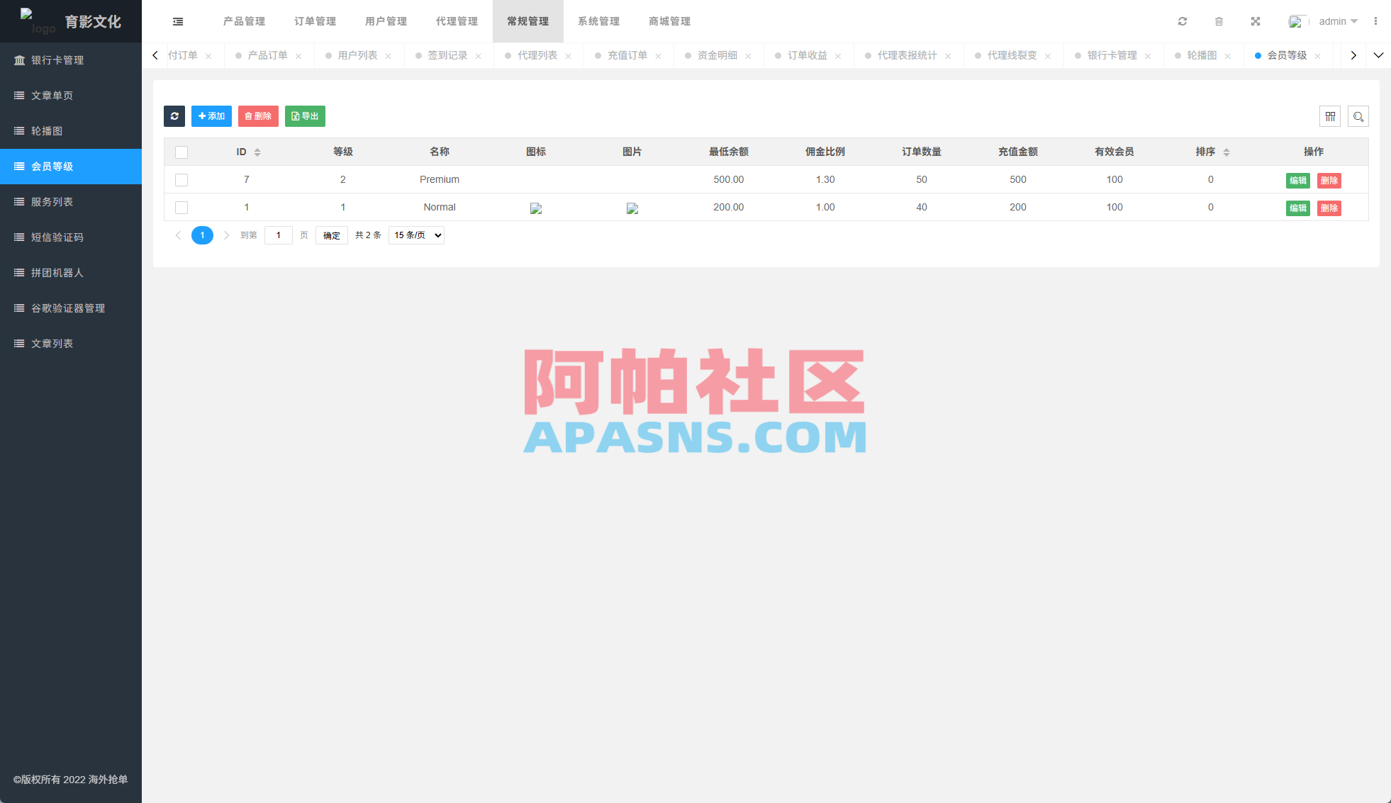
Task: Open the 轮播图 tab
Action: (1203, 55)
